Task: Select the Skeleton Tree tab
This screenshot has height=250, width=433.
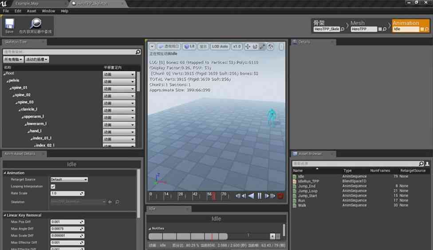Action: [24, 42]
